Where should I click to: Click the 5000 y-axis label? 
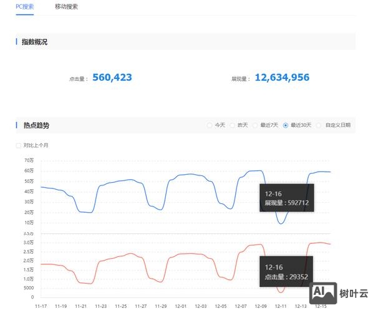tap(29, 288)
